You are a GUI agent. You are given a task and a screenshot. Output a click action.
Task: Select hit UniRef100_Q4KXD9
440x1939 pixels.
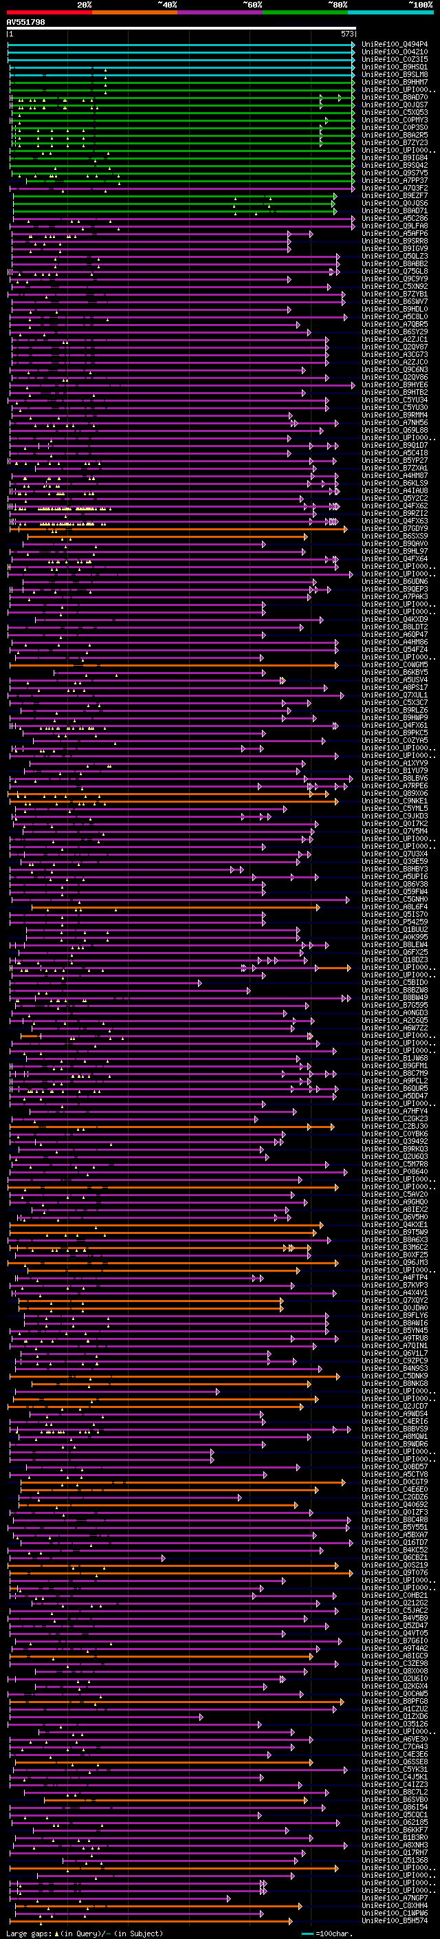click(395, 620)
